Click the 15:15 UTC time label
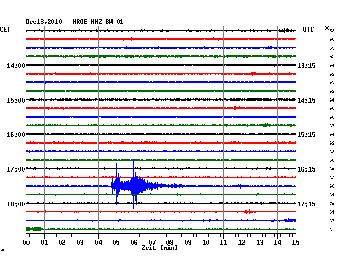 [306, 135]
